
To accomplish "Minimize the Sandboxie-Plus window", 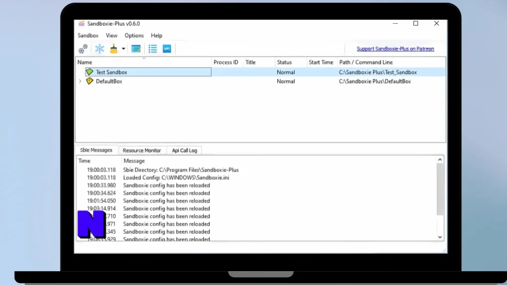I will click(x=395, y=24).
